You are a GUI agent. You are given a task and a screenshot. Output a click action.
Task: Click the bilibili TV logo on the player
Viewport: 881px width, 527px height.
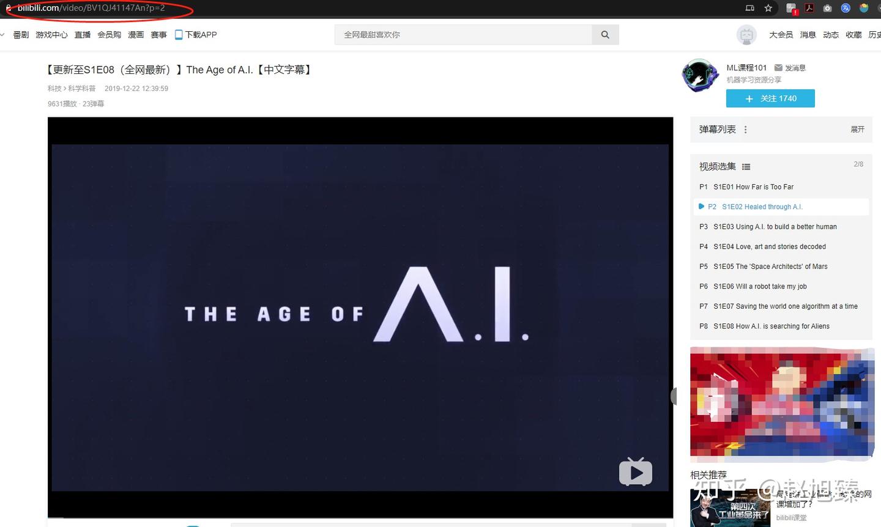[x=636, y=472]
